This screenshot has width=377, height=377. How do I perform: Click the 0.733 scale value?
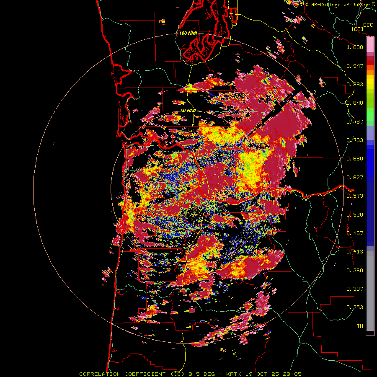coord(355,140)
